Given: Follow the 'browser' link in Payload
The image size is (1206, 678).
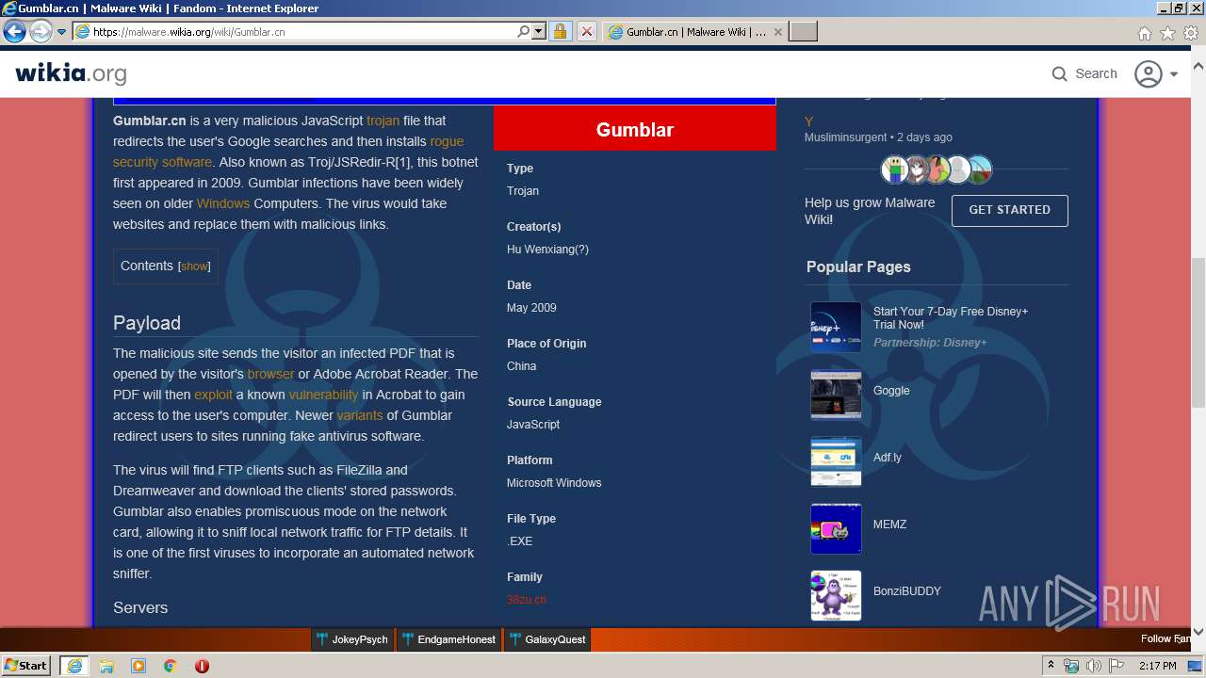Looking at the screenshot, I should [271, 374].
